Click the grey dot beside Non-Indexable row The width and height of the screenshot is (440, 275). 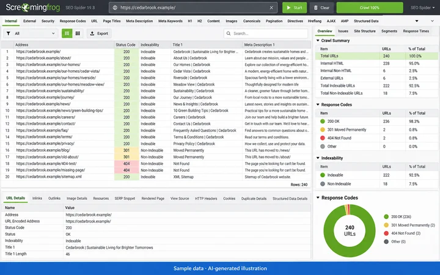tap(323, 184)
